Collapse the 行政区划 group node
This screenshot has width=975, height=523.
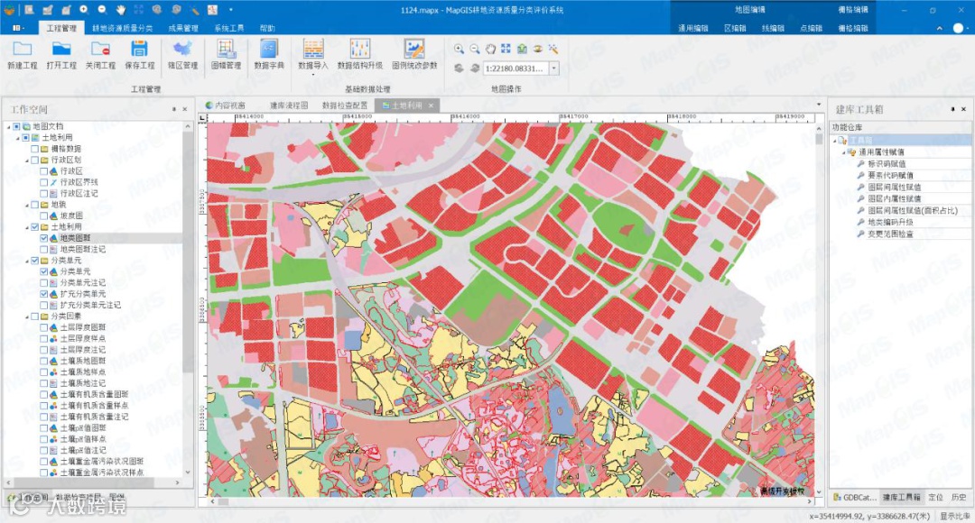(27, 160)
